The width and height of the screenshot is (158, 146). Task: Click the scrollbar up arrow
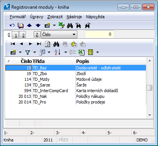pos(150,61)
